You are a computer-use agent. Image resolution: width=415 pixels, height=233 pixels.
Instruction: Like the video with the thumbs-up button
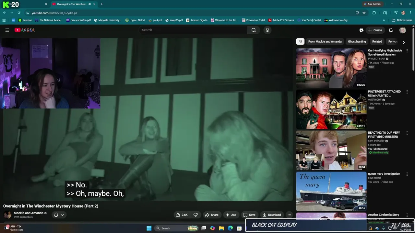pos(182,215)
